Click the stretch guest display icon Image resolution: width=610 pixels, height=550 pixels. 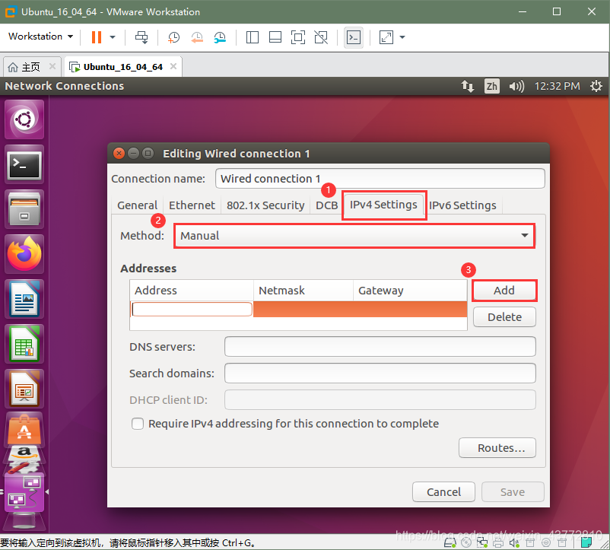click(386, 37)
